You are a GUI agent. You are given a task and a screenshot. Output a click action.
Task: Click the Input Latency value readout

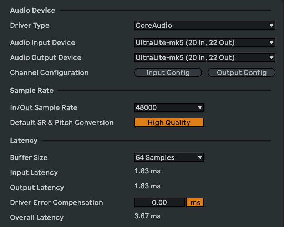[x=147, y=171]
